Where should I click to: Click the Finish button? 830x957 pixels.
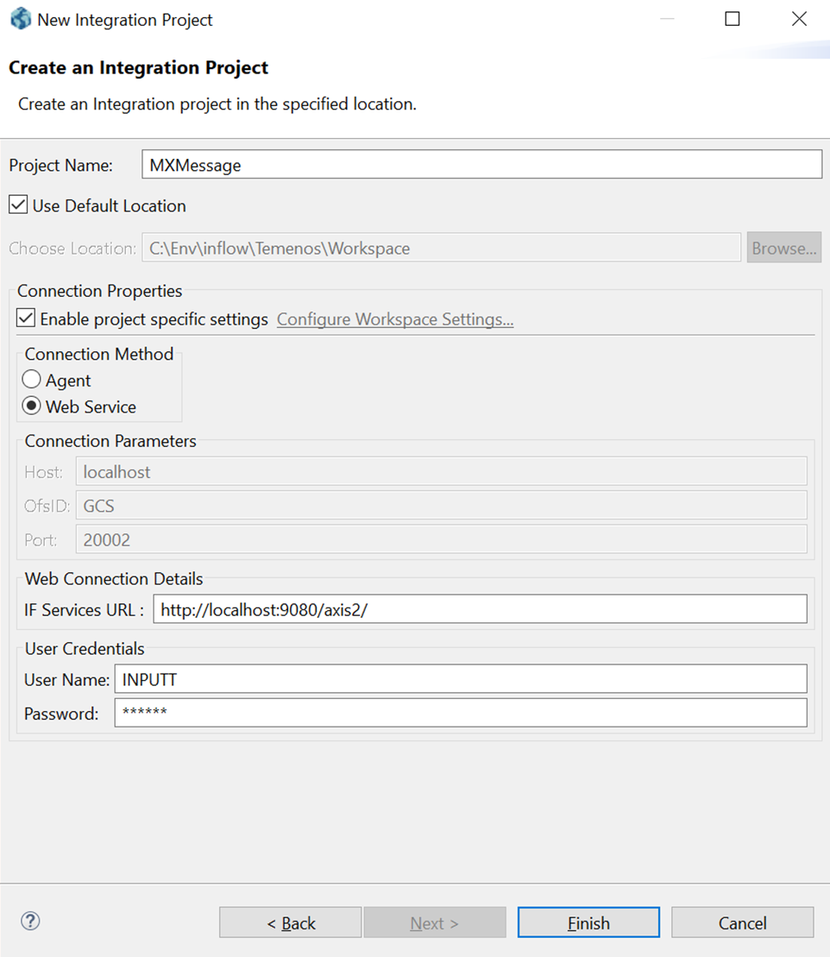[x=588, y=922]
